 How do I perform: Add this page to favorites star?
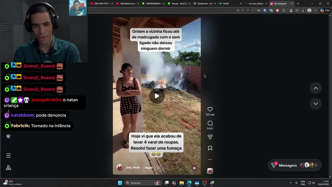(252, 10)
